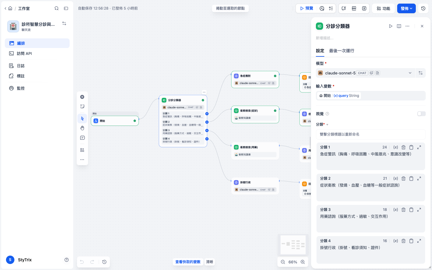Image resolution: width=432 pixels, height=270 pixels.
Task: Run the 分診分類器 node step
Action: click(x=391, y=26)
